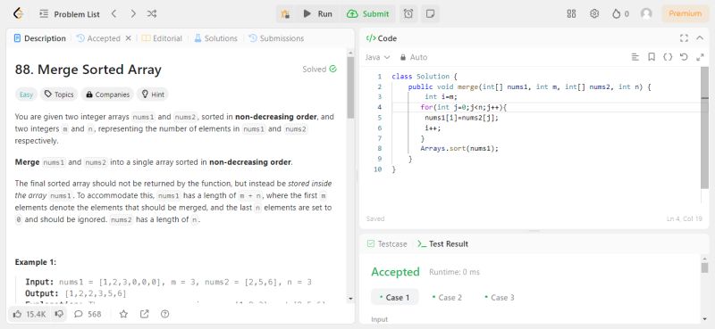Click the LeetCode logo icon
The image size is (715, 329).
coord(18,13)
